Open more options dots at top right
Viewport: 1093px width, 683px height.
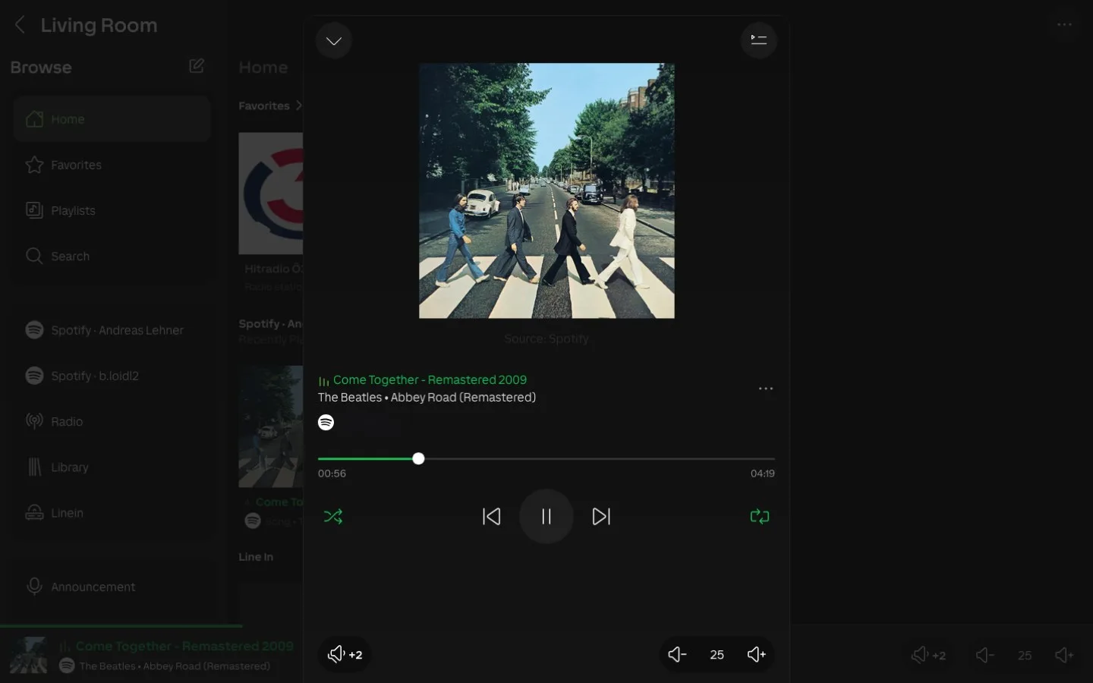click(1065, 25)
